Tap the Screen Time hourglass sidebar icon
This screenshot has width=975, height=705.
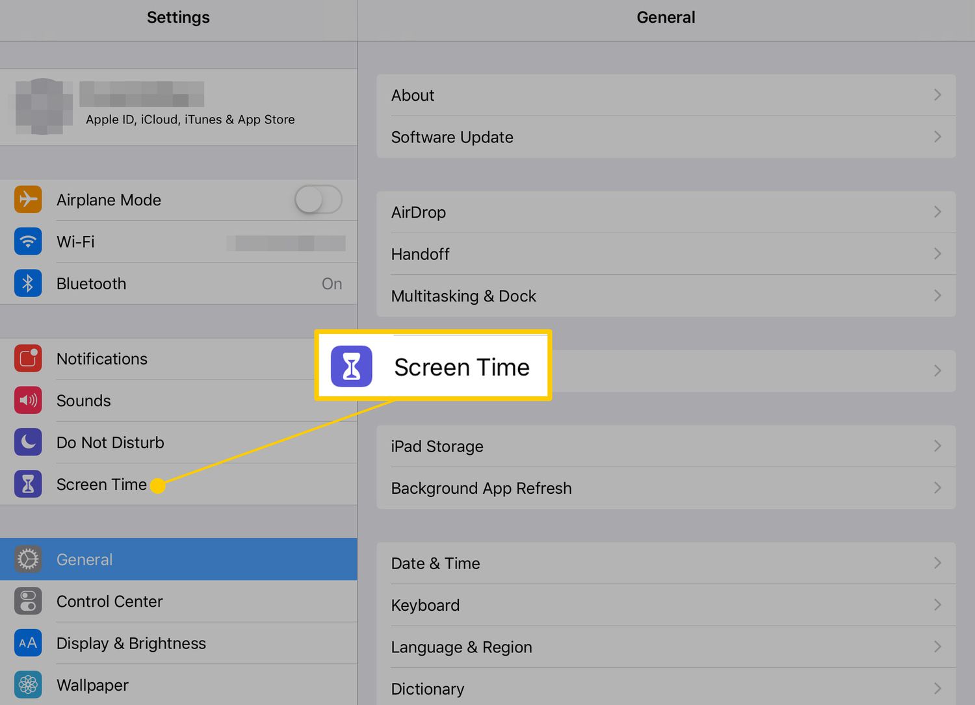point(28,484)
